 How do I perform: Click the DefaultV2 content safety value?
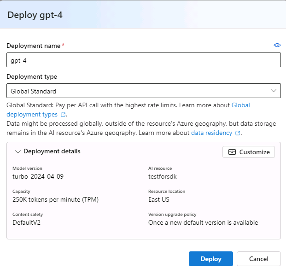[26, 222]
